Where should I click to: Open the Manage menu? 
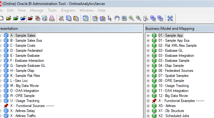(37, 10)
